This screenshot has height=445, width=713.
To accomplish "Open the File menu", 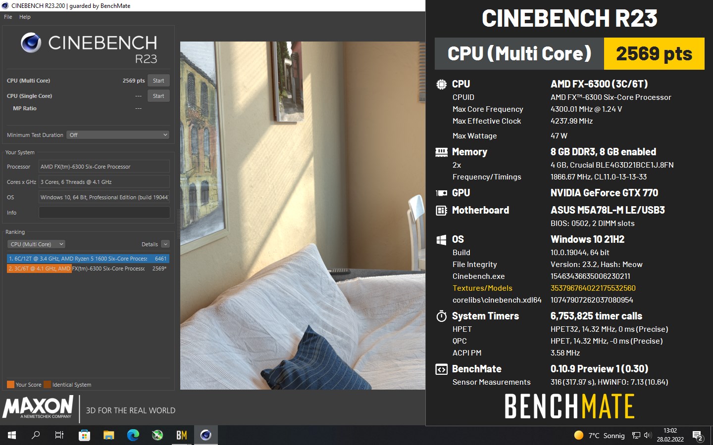I will [x=8, y=17].
